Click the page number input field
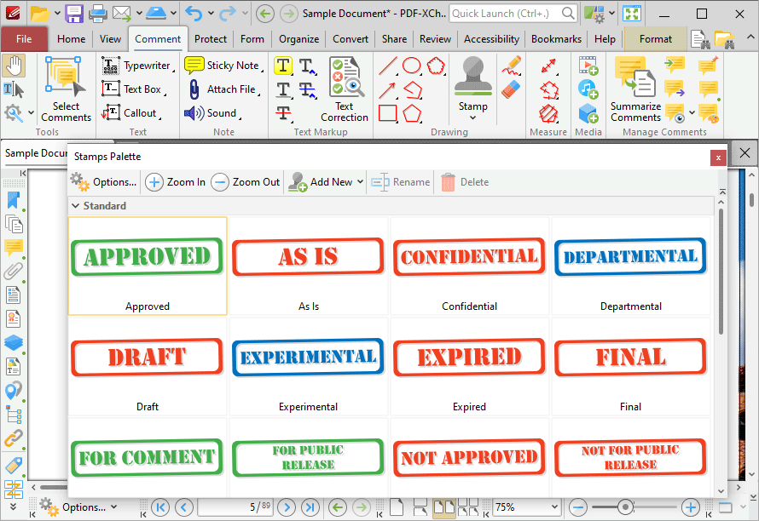 (x=235, y=507)
